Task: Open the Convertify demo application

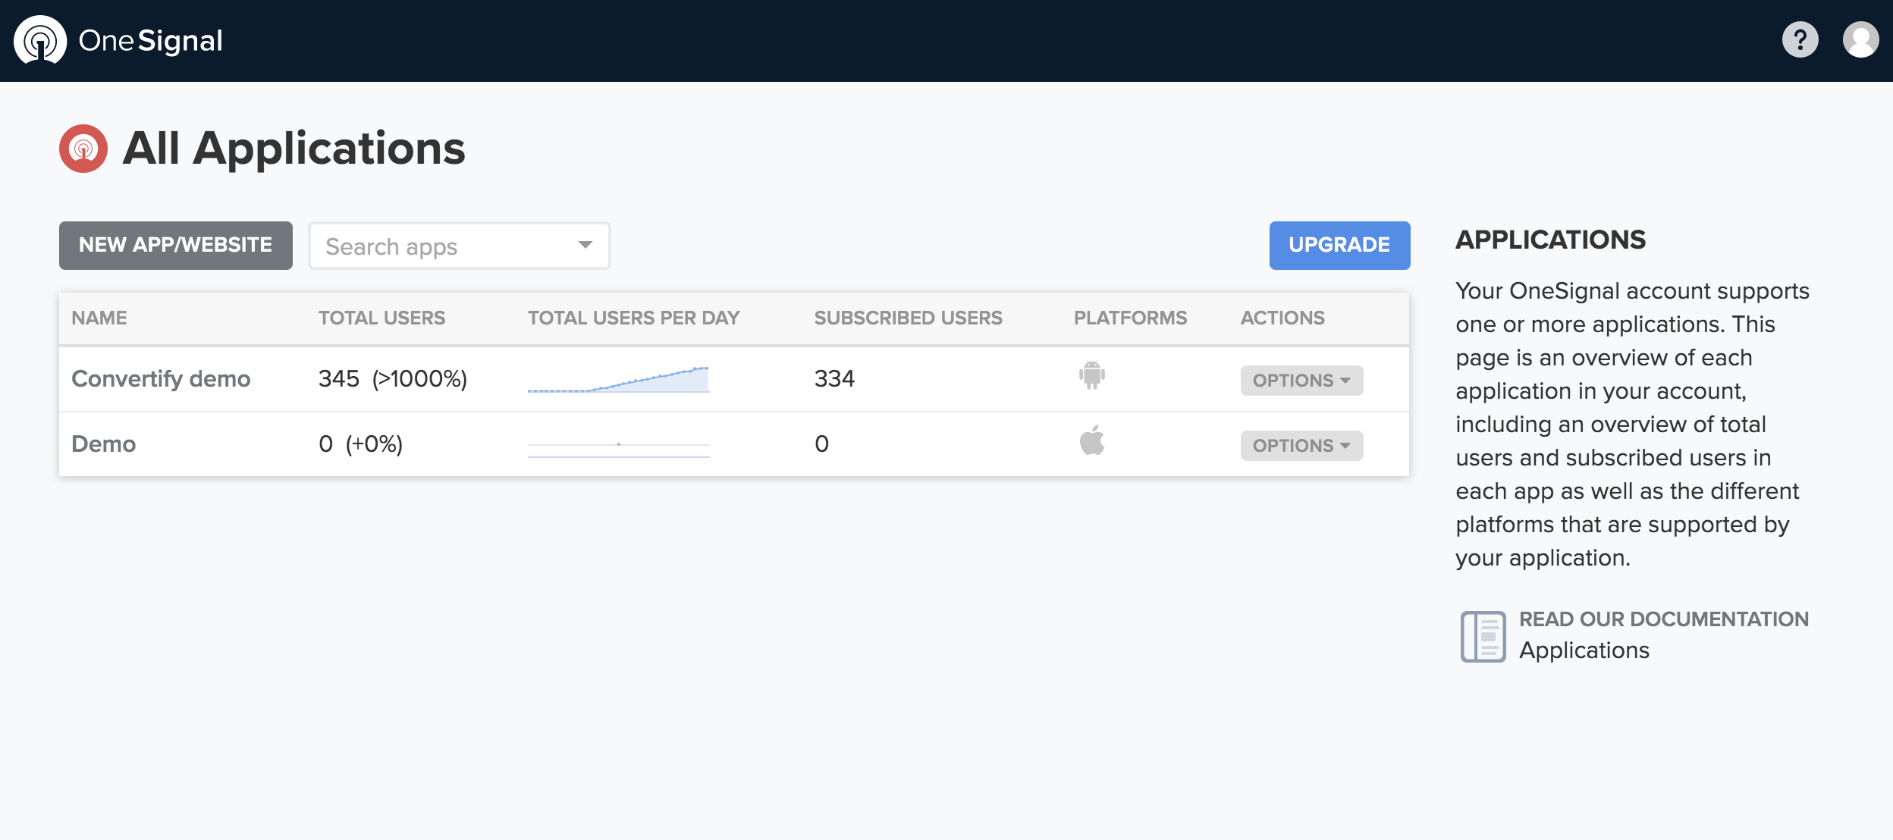Action: tap(161, 379)
